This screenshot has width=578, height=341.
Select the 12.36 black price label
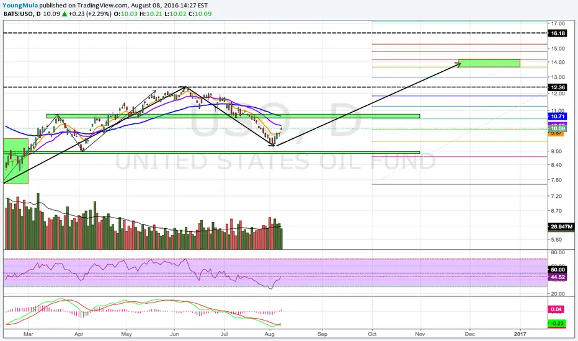pyautogui.click(x=558, y=87)
